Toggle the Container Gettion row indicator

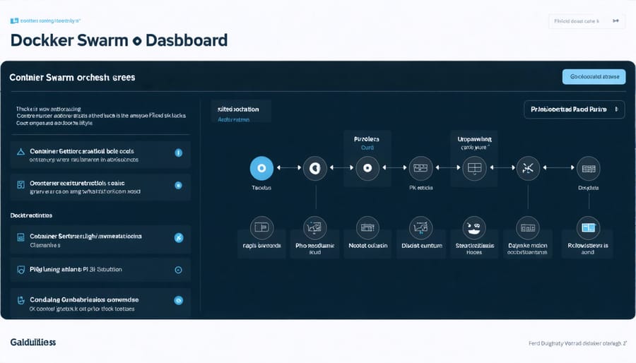click(179, 153)
